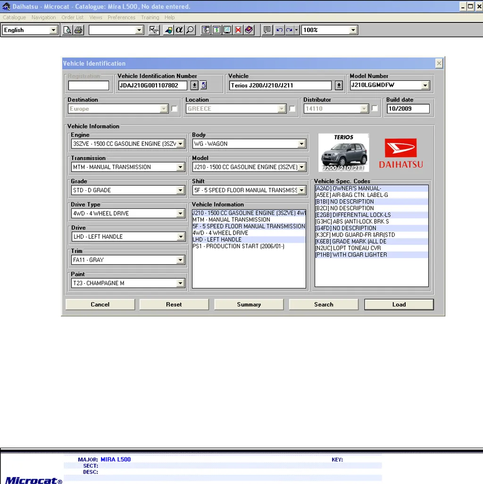Select '[K3CF] MUD GUARD-FR &RR(STD' spec code
483x484 pixels.
point(371,235)
